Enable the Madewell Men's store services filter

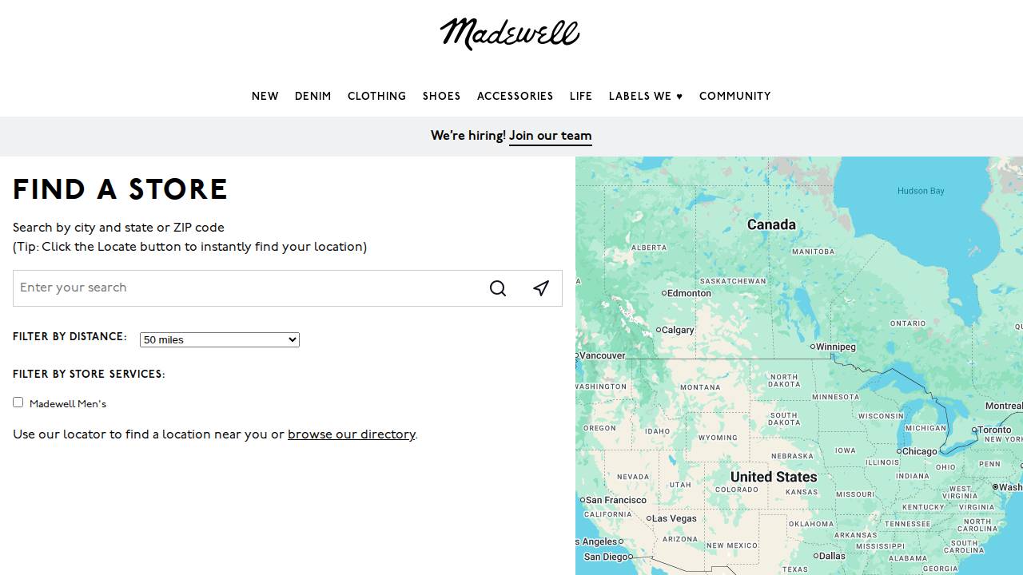[x=18, y=402]
